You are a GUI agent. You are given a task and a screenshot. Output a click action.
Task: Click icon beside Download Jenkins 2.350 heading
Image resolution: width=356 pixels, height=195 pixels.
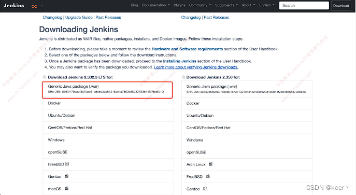click(x=183, y=77)
